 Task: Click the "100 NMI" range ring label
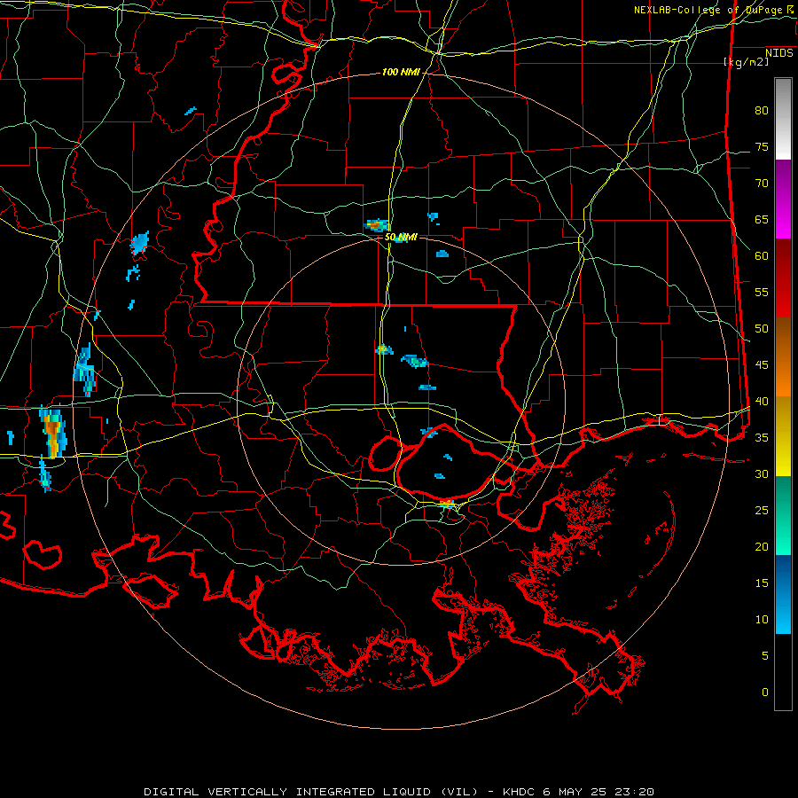pos(401,73)
